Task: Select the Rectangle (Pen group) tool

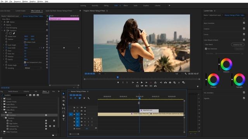Action: pyautogui.click(x=64, y=112)
